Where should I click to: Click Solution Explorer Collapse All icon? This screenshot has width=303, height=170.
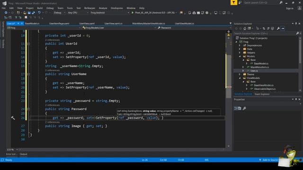268,28
